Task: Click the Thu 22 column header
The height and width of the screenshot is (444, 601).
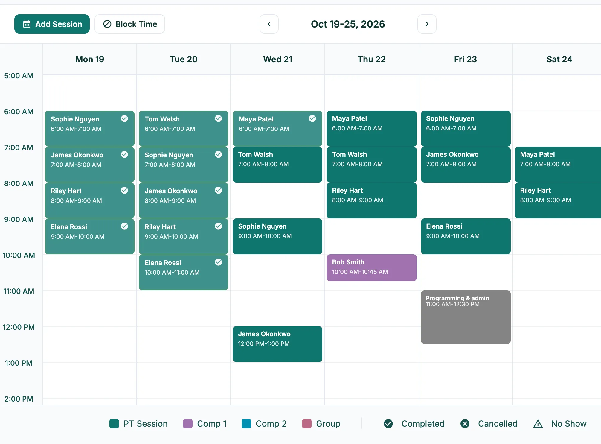Action: click(x=372, y=59)
